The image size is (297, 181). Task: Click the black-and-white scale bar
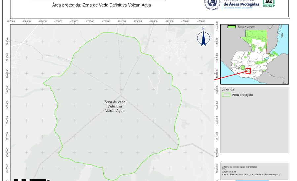click(29, 180)
